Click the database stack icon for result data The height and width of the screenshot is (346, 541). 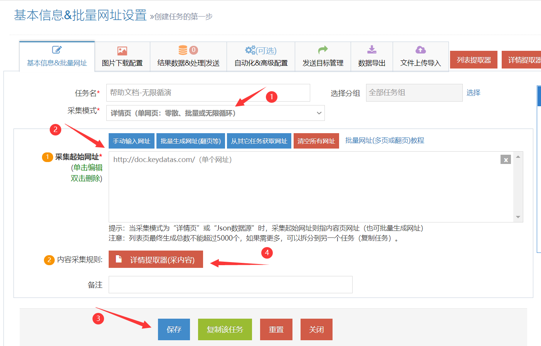tap(183, 50)
